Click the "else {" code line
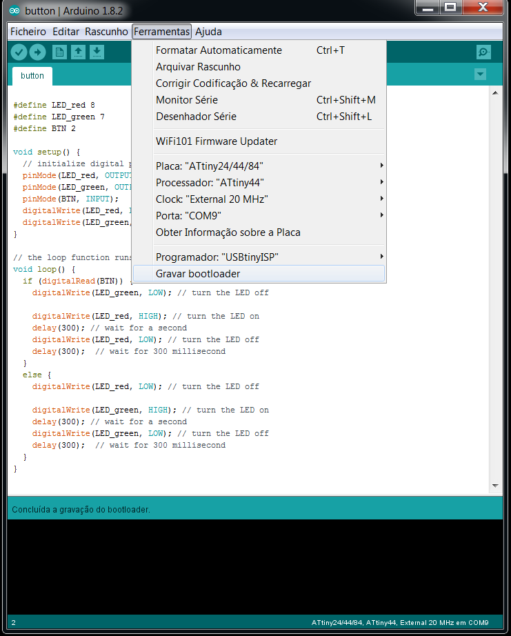This screenshot has height=636, width=511. point(37,375)
